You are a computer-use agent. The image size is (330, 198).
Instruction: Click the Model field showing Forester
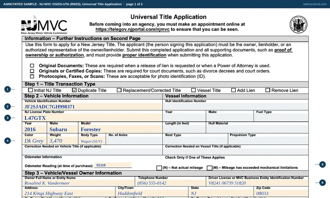pyautogui.click(x=120, y=129)
